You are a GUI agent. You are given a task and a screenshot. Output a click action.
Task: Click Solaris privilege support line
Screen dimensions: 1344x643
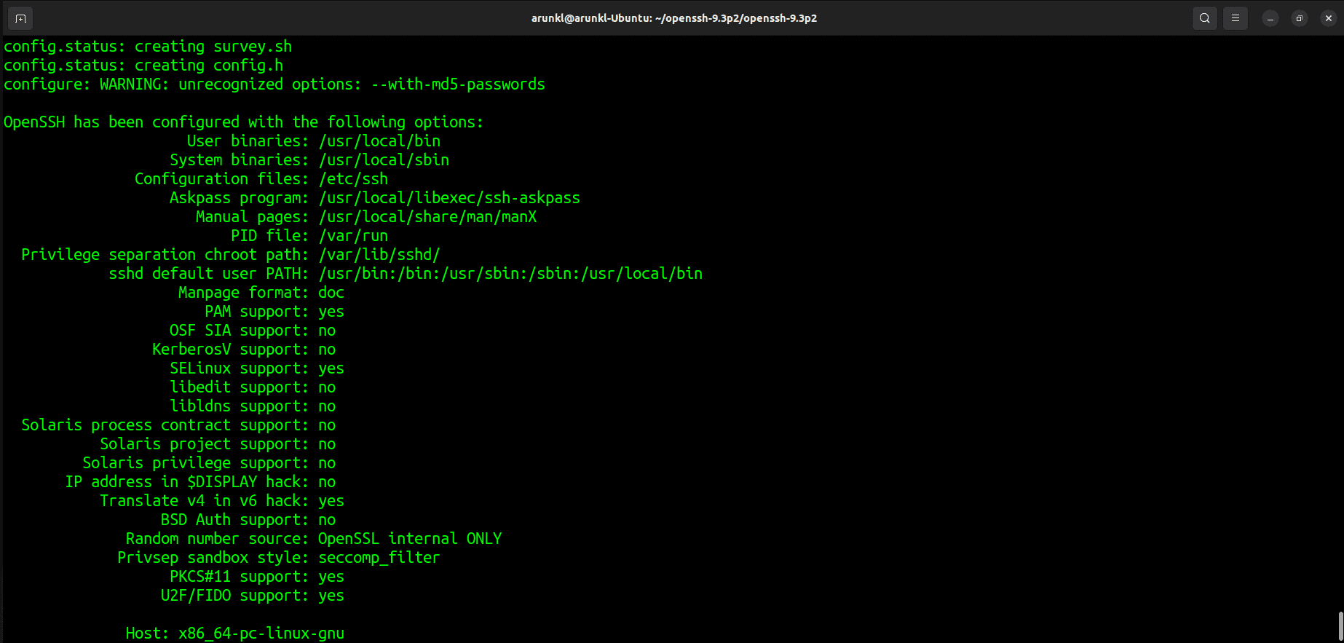tap(209, 463)
